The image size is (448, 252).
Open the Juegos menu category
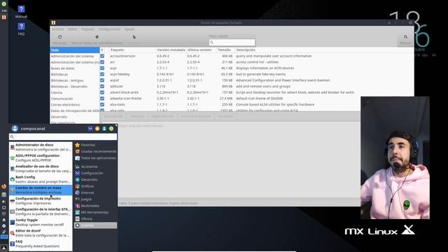point(95,199)
